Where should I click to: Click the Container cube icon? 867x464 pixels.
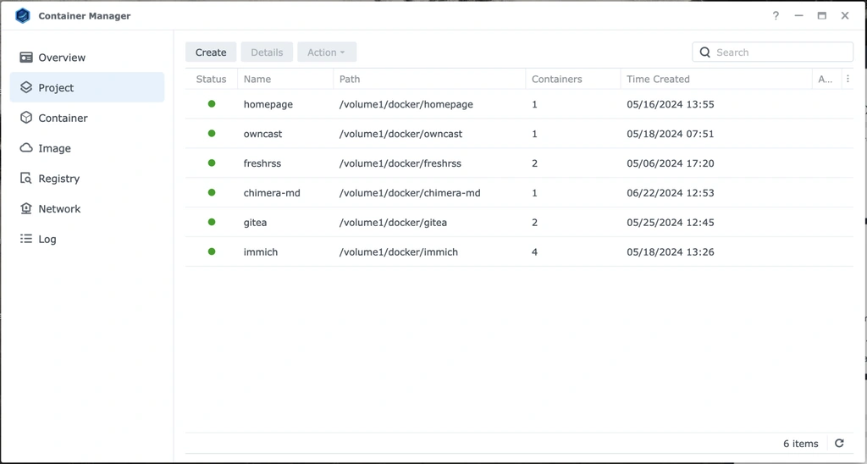pyautogui.click(x=26, y=118)
